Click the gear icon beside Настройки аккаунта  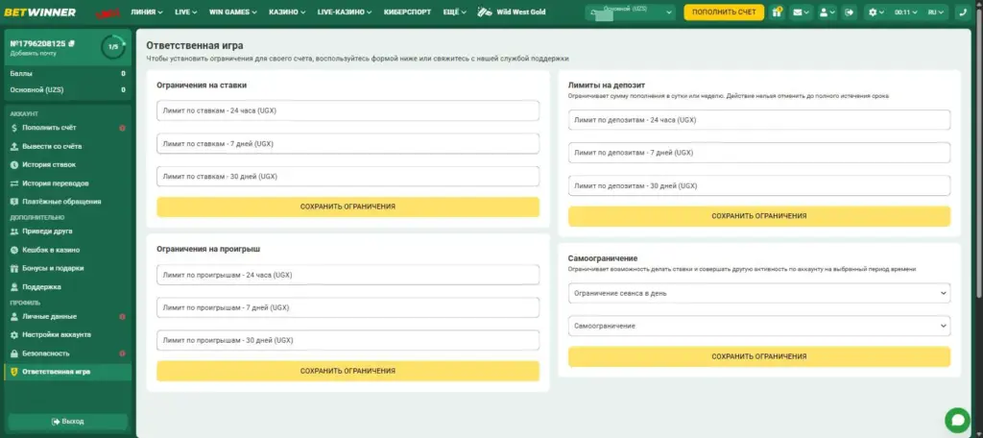click(14, 334)
